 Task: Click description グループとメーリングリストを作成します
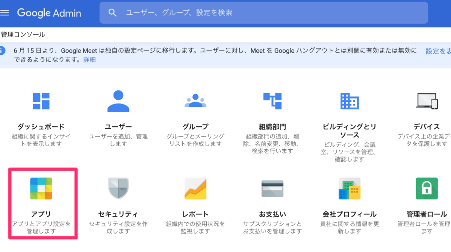[x=195, y=140]
